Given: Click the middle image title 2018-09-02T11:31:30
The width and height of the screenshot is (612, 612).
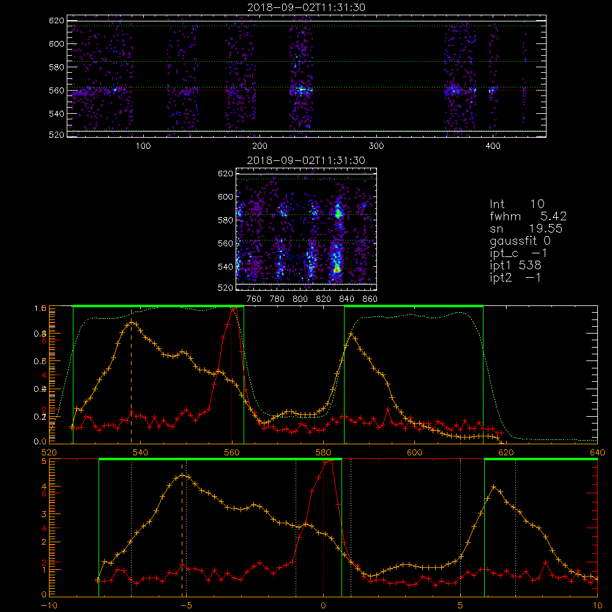Looking at the screenshot, I should (306, 160).
